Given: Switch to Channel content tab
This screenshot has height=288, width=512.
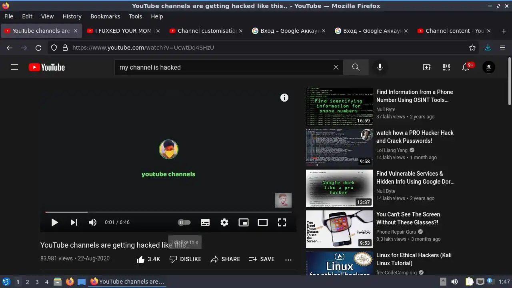Looking at the screenshot, I should [x=454, y=31].
